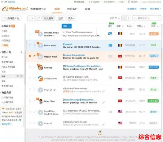Screen dimensions: 163x142
Task: Click the 新询盘会话 button
Action: point(12,18)
